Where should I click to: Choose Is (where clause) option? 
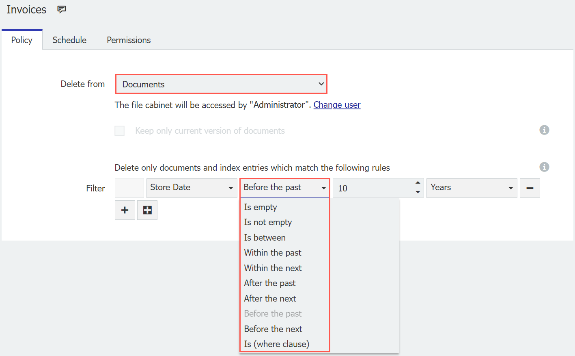click(x=276, y=344)
